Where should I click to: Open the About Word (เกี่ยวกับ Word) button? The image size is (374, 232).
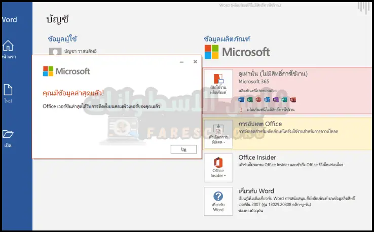coord(218,201)
